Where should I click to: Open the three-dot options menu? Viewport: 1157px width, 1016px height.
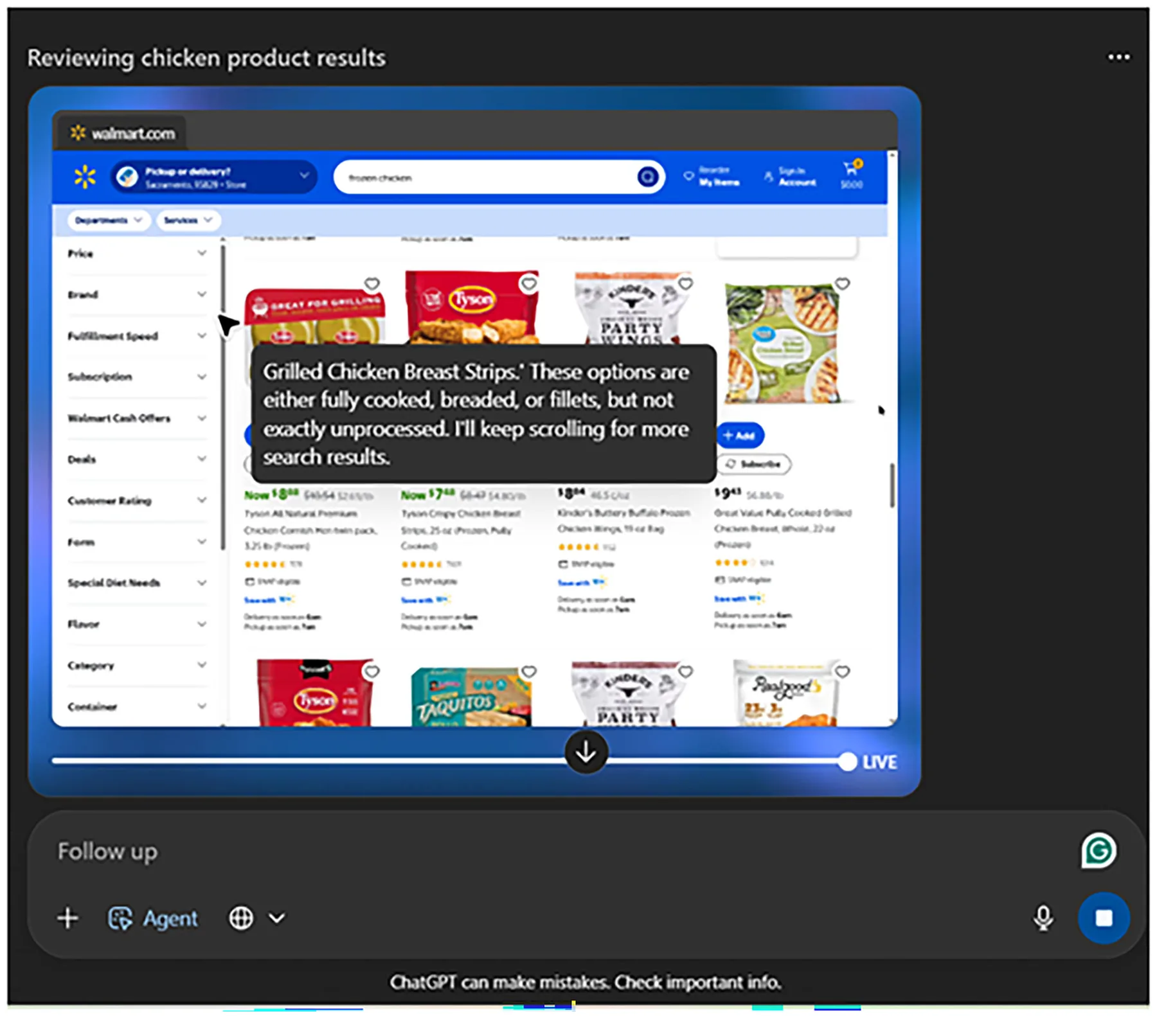(x=1118, y=57)
